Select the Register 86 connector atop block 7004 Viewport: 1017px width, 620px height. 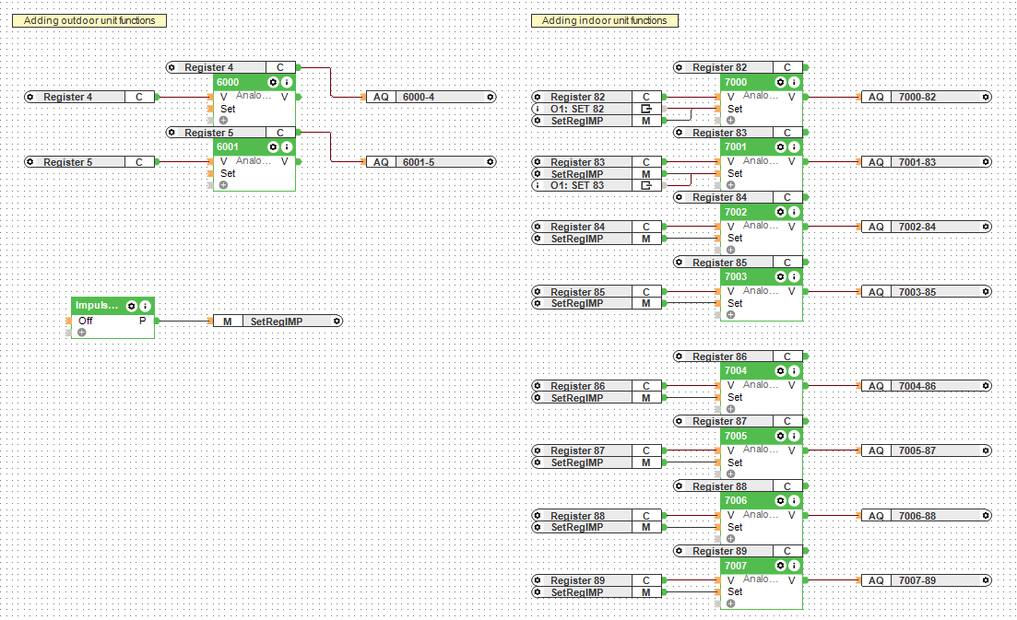[739, 357]
